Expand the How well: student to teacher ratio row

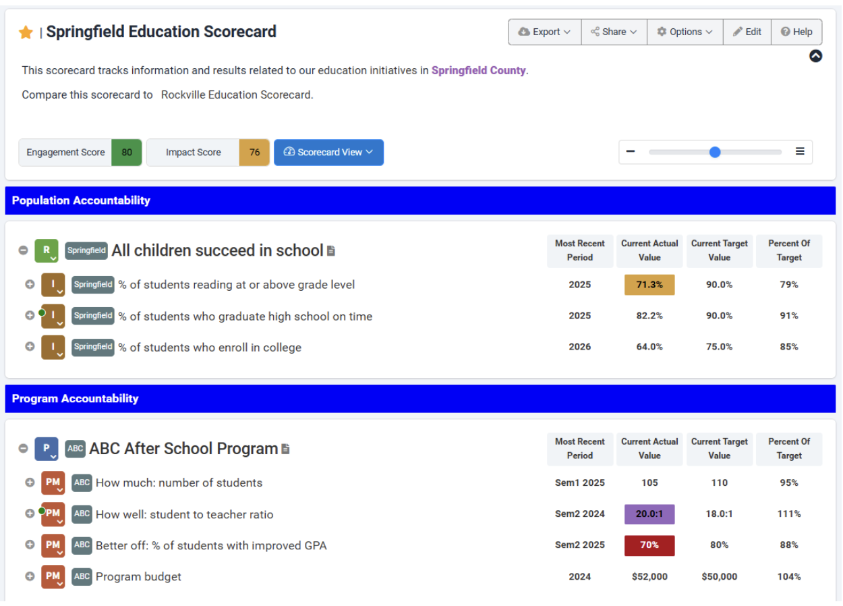[x=30, y=514]
